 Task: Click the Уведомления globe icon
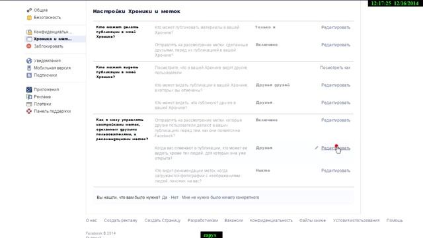point(29,61)
